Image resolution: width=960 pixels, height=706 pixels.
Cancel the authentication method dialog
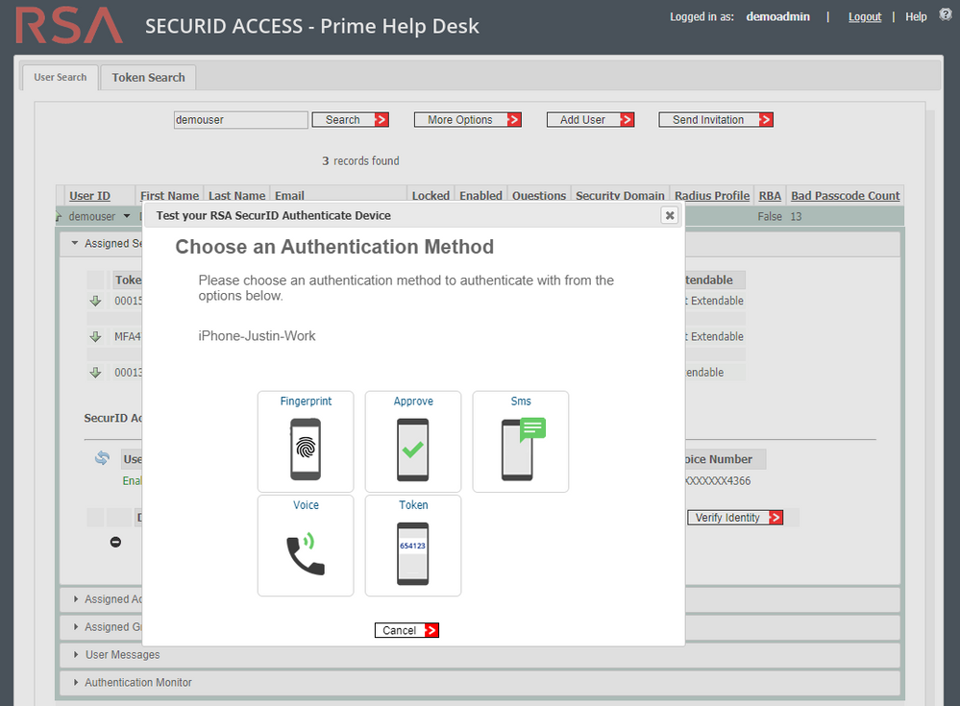[406, 630]
